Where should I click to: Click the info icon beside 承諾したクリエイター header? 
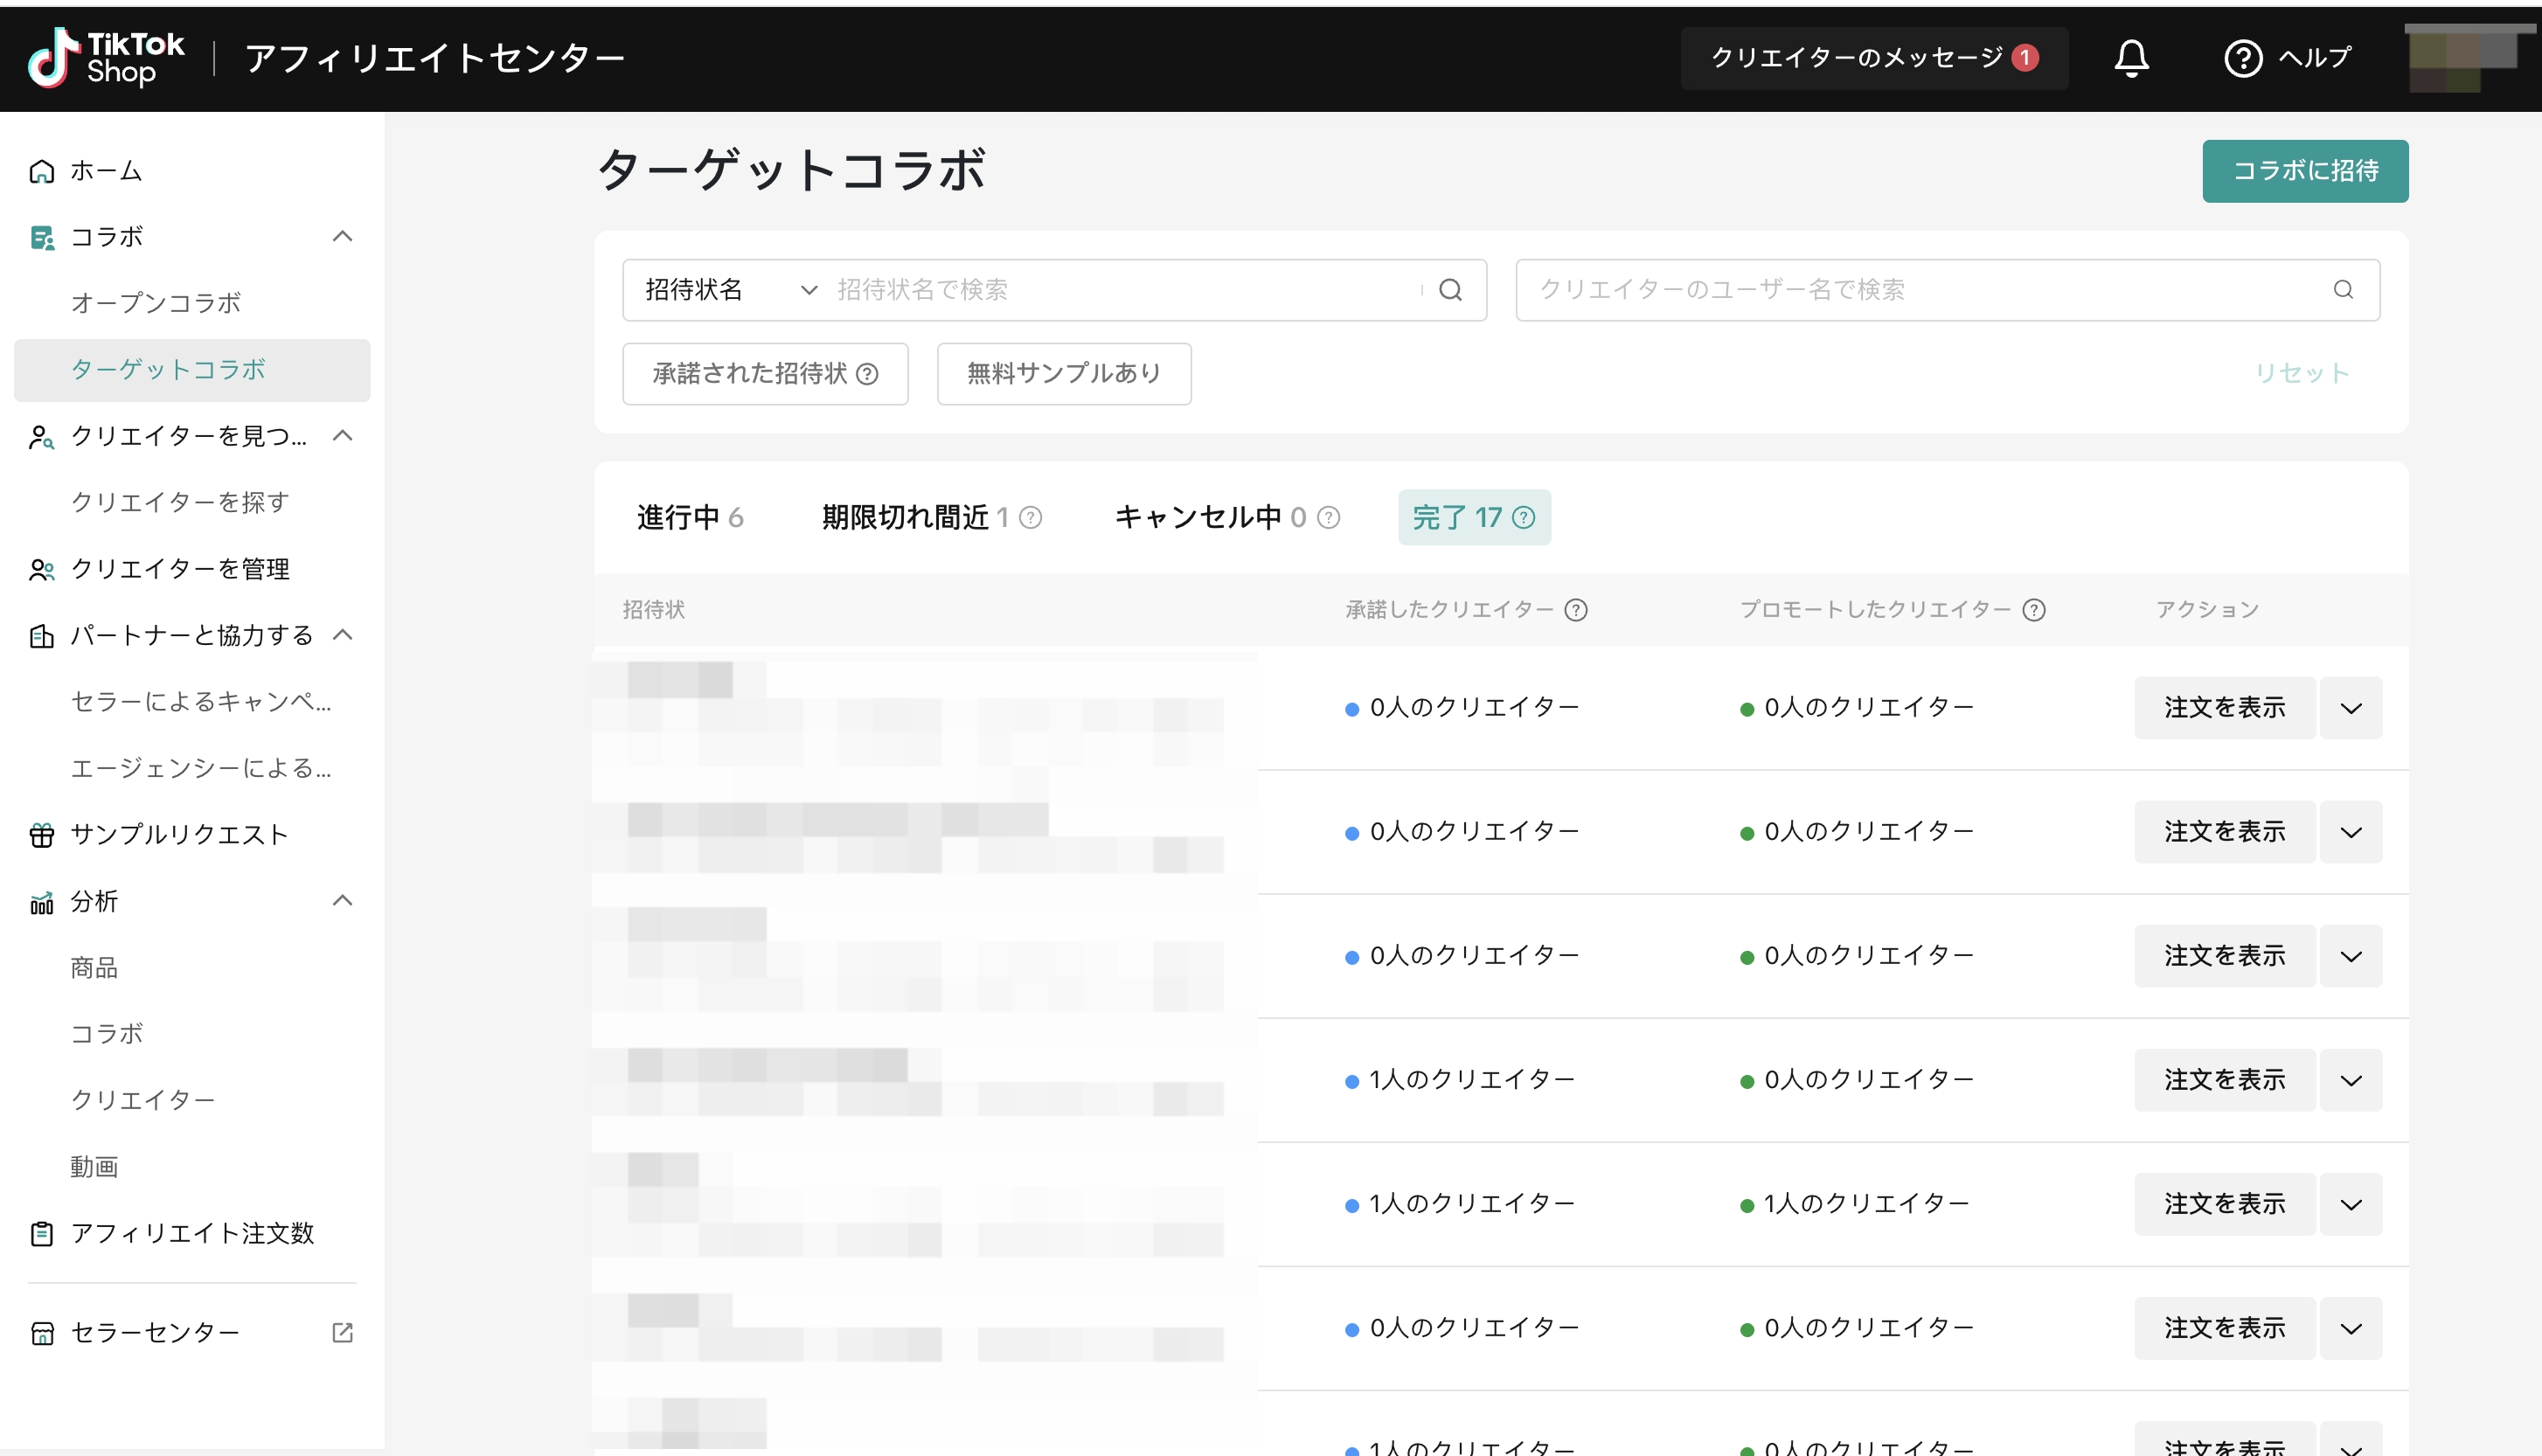pos(1576,610)
